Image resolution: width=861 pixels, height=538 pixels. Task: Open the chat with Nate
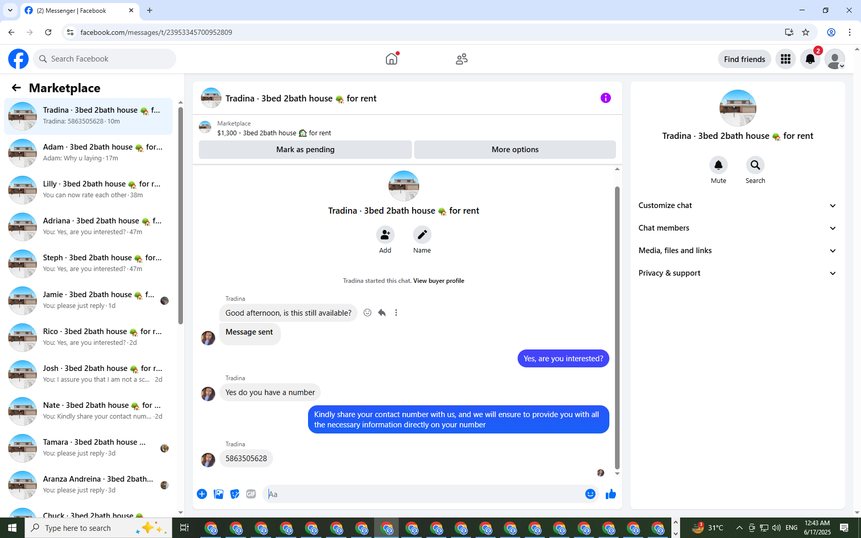[x=88, y=411]
